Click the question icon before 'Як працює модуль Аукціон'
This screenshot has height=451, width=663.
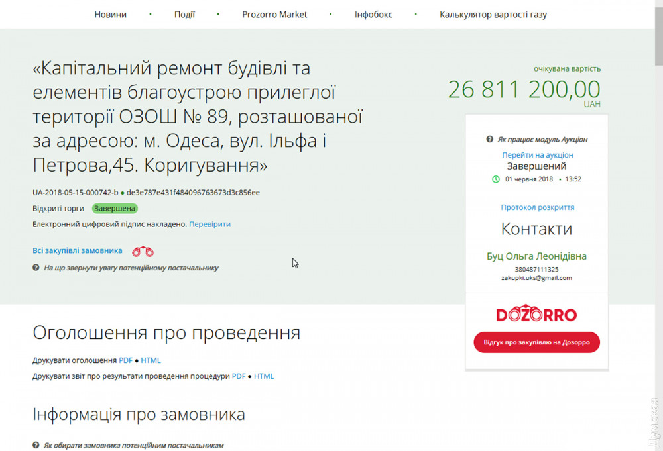click(489, 140)
